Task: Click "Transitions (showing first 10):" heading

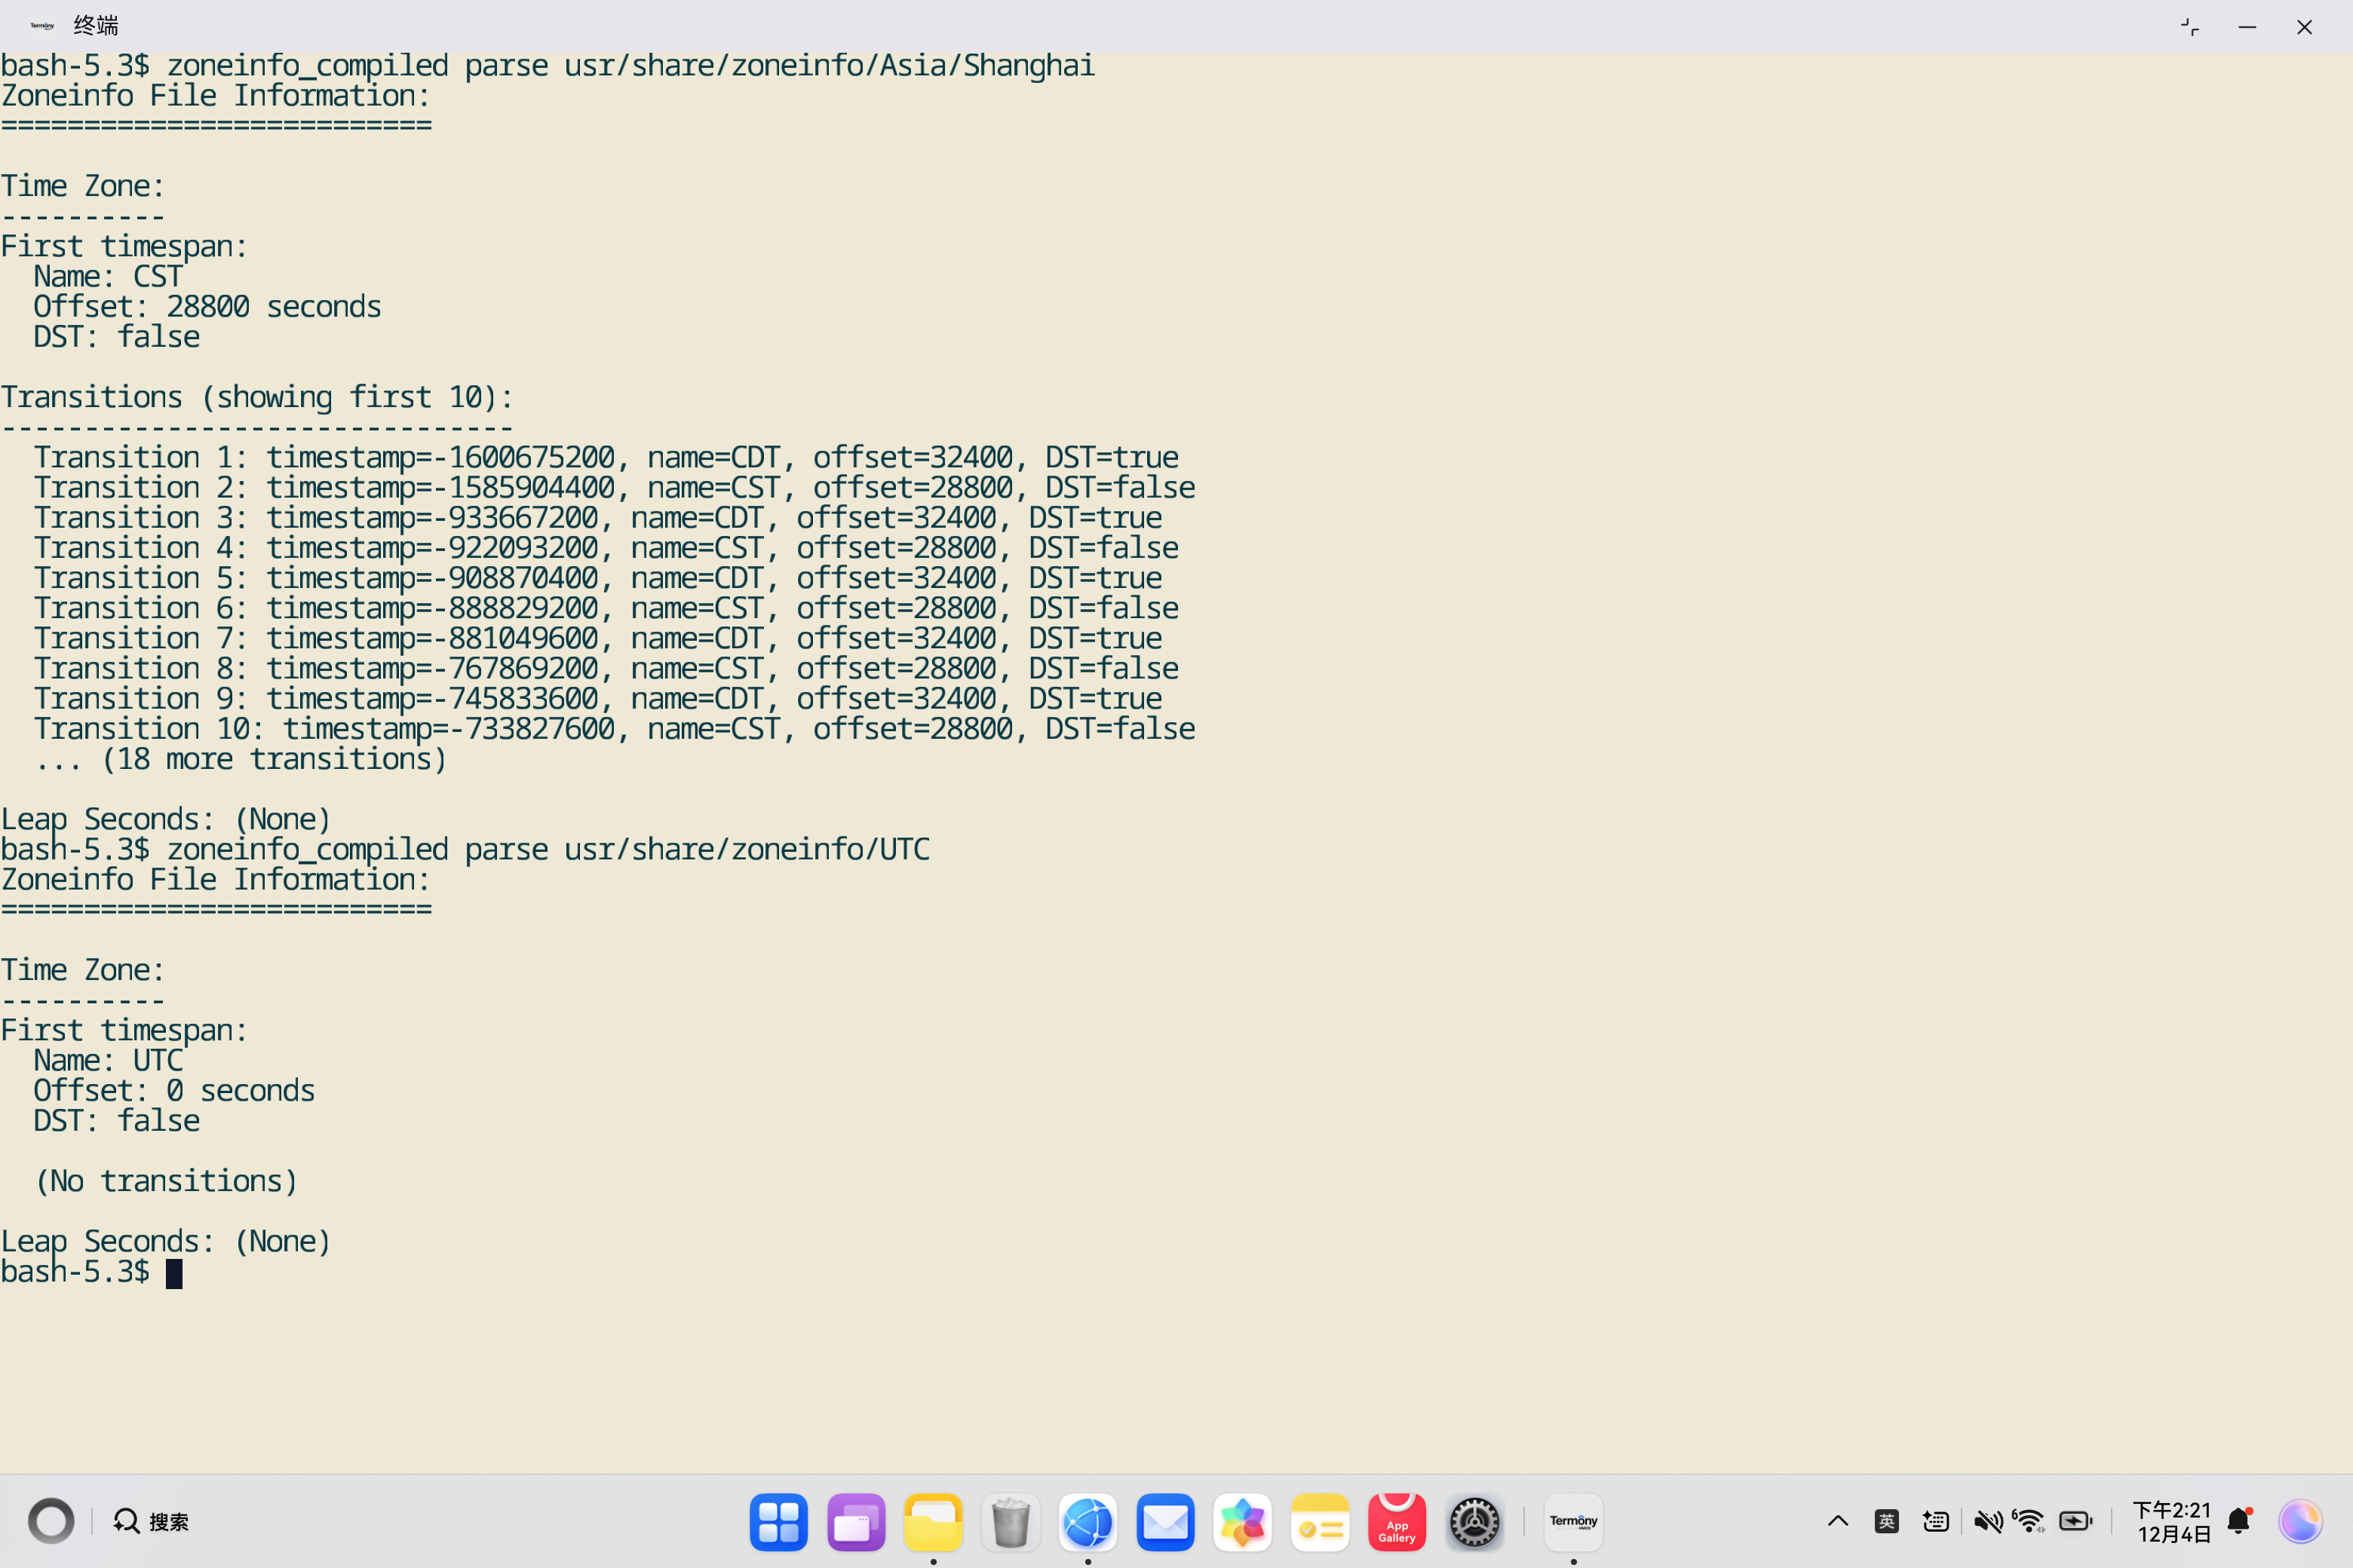Action: tap(257, 397)
